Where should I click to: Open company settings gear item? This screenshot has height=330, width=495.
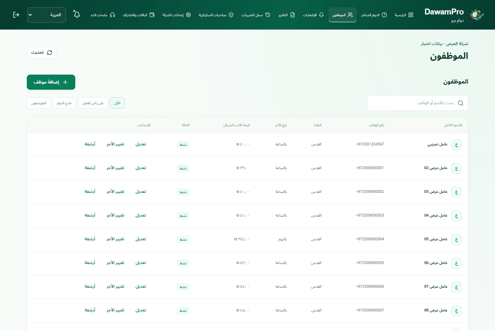point(176,15)
